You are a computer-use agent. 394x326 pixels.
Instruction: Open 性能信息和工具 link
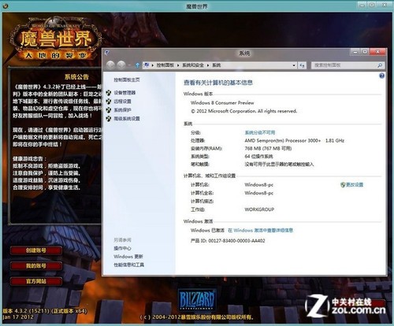129,265
